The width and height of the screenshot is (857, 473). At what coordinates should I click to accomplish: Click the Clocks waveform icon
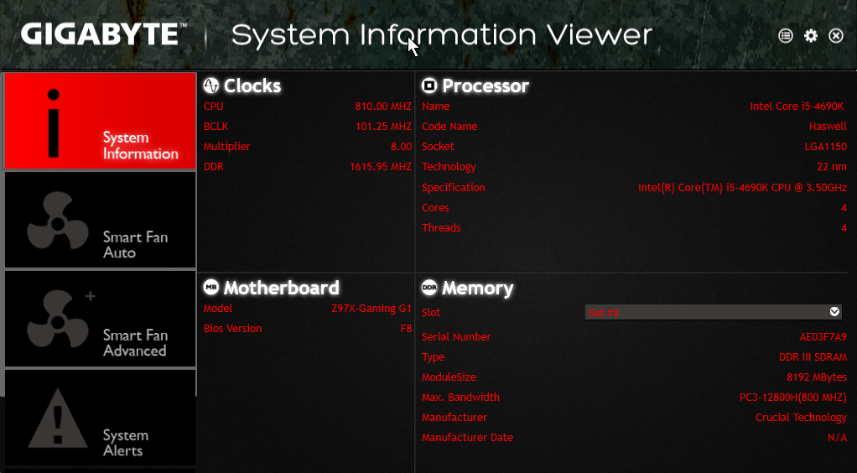point(211,86)
